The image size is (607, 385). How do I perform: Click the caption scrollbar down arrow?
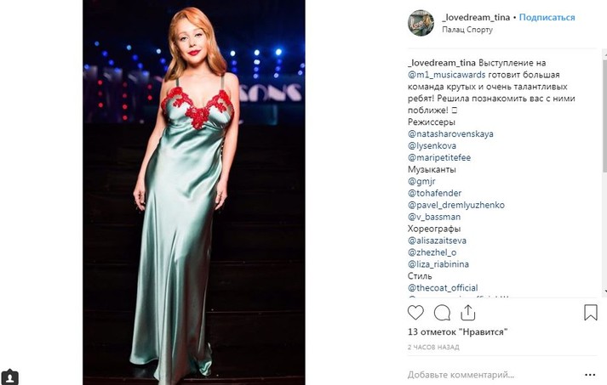click(x=604, y=292)
